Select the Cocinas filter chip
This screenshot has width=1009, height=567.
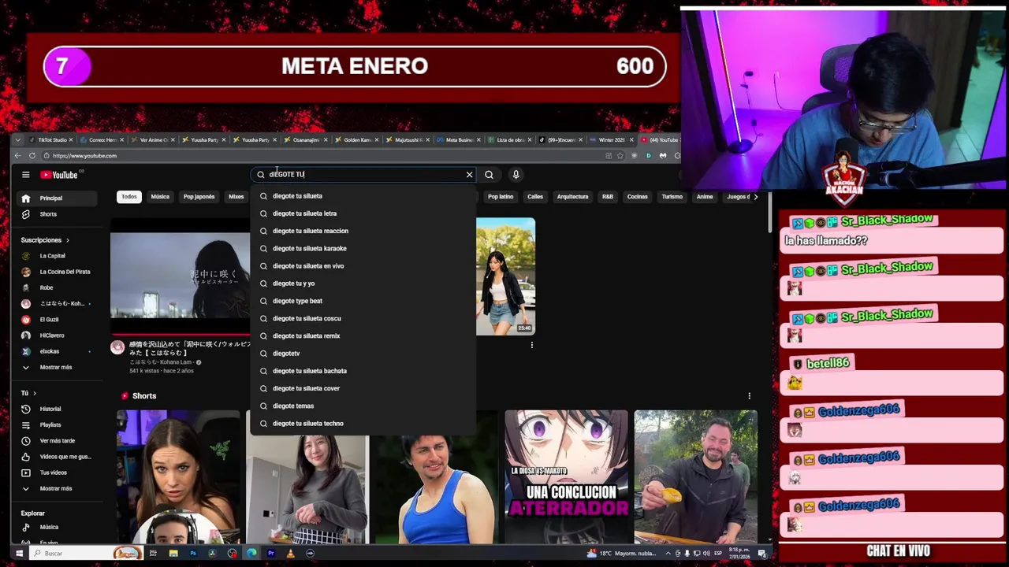[x=638, y=196]
